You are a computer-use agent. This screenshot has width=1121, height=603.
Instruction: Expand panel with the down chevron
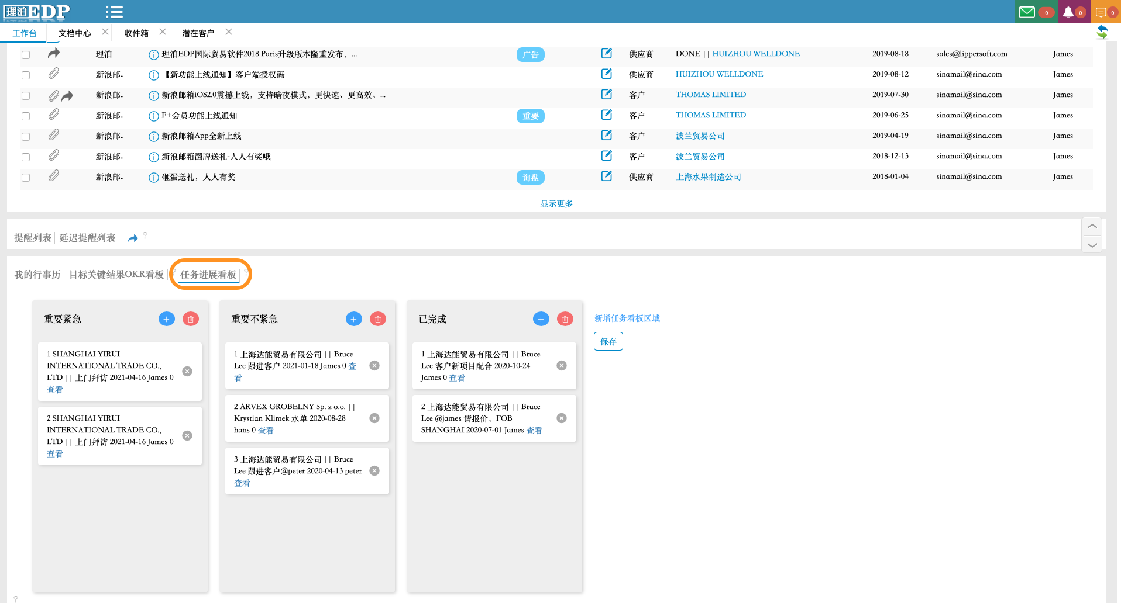(1092, 245)
